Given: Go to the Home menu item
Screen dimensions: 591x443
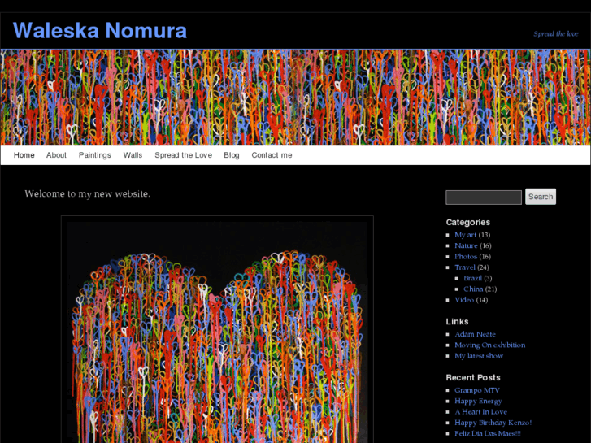Looking at the screenshot, I should [24, 155].
